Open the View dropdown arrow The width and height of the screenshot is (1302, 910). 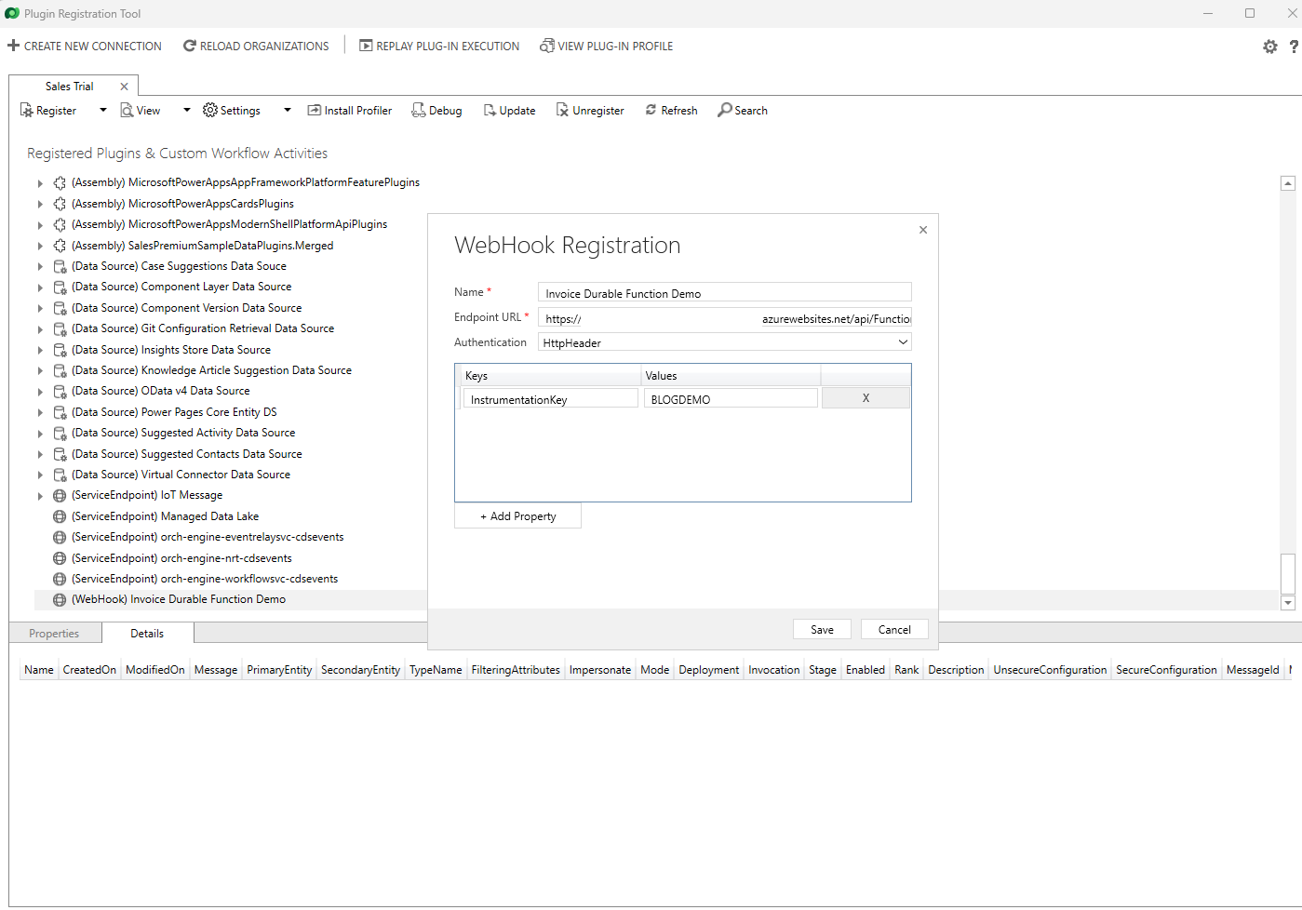pyautogui.click(x=186, y=110)
